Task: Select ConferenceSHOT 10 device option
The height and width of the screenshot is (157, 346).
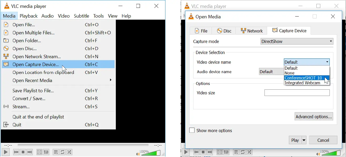Action: 307,78
